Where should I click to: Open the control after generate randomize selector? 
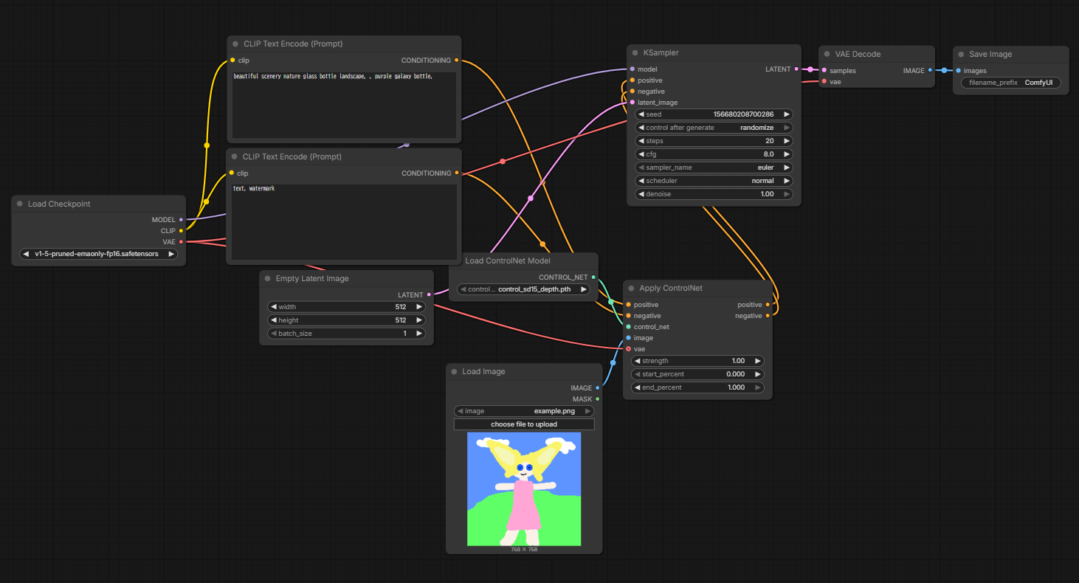(x=714, y=128)
